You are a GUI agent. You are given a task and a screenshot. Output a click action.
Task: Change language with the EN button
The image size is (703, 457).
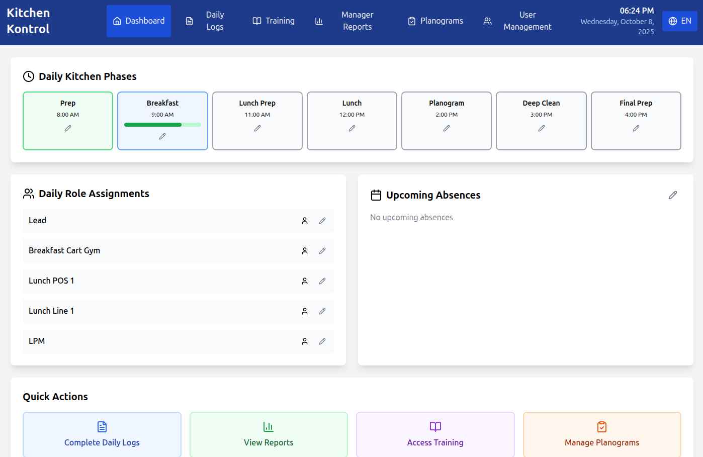pos(680,21)
